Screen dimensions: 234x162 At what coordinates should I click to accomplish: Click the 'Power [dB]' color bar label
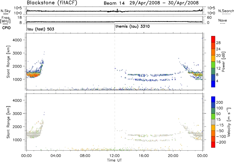tap(223, 62)
